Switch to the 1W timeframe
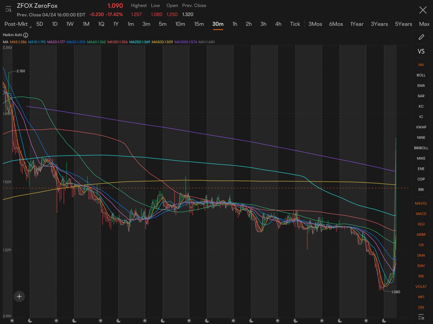The height and width of the screenshot is (324, 433). click(x=70, y=24)
